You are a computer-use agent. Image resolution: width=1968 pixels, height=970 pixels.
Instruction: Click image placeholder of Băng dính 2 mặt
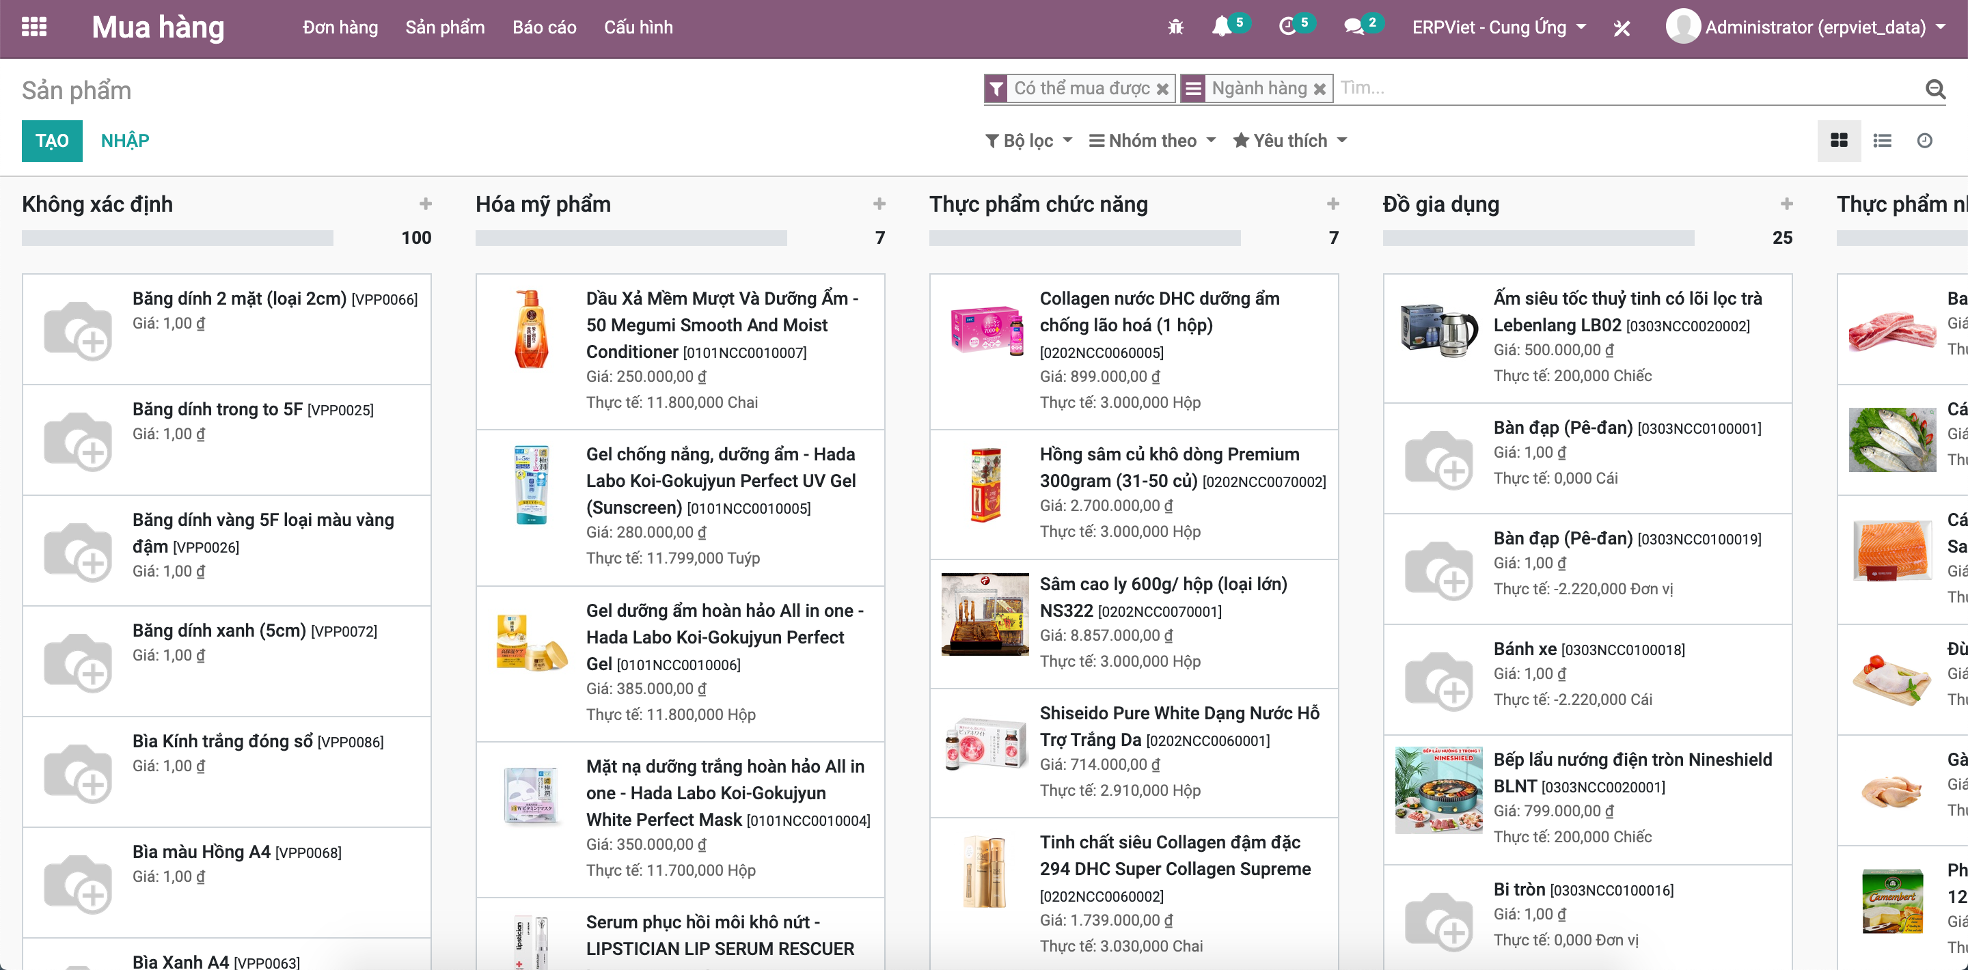pyautogui.click(x=78, y=330)
